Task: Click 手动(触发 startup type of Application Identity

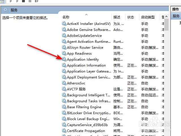Action: tap(150, 59)
